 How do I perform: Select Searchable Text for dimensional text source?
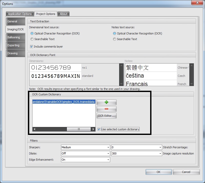[32, 39]
